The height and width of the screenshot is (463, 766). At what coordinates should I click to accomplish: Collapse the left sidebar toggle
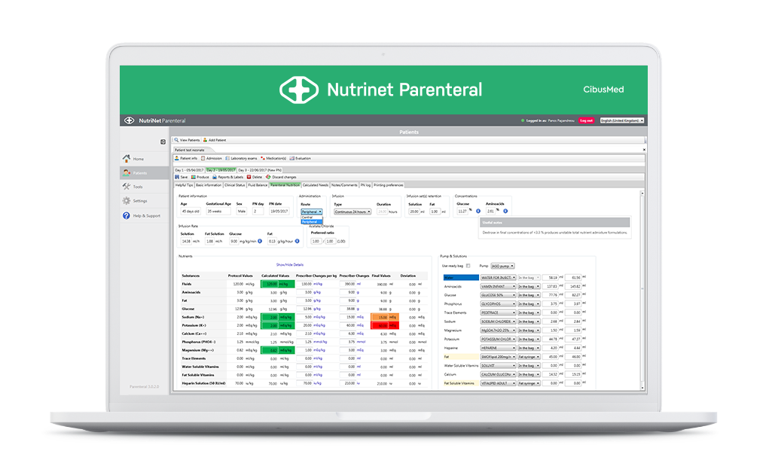(163, 142)
